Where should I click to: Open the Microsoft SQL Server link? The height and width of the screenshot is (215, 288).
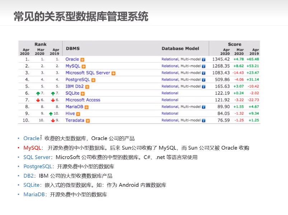(88, 73)
